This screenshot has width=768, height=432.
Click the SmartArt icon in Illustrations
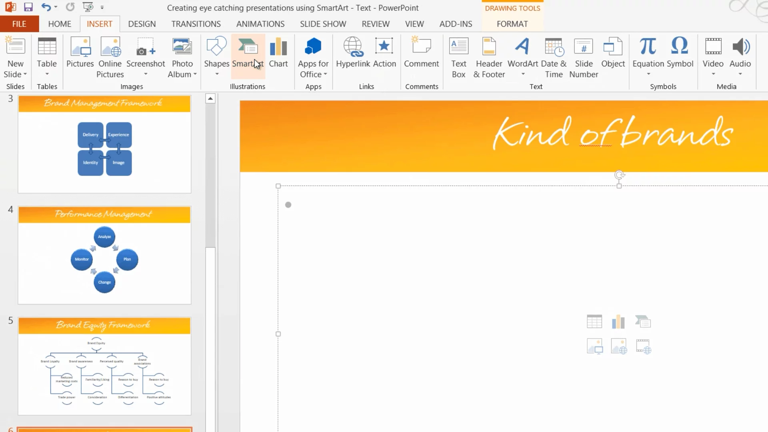click(x=248, y=48)
